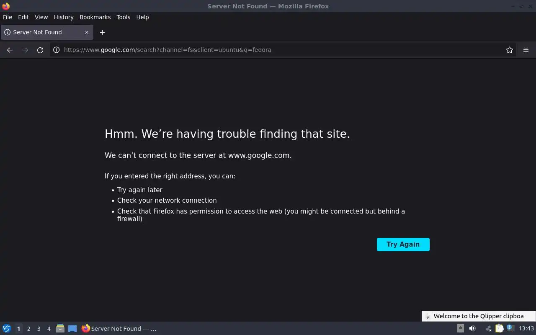The height and width of the screenshot is (335, 536).
Task: Open the Qlipper clipboard tray icon
Action: (499, 328)
